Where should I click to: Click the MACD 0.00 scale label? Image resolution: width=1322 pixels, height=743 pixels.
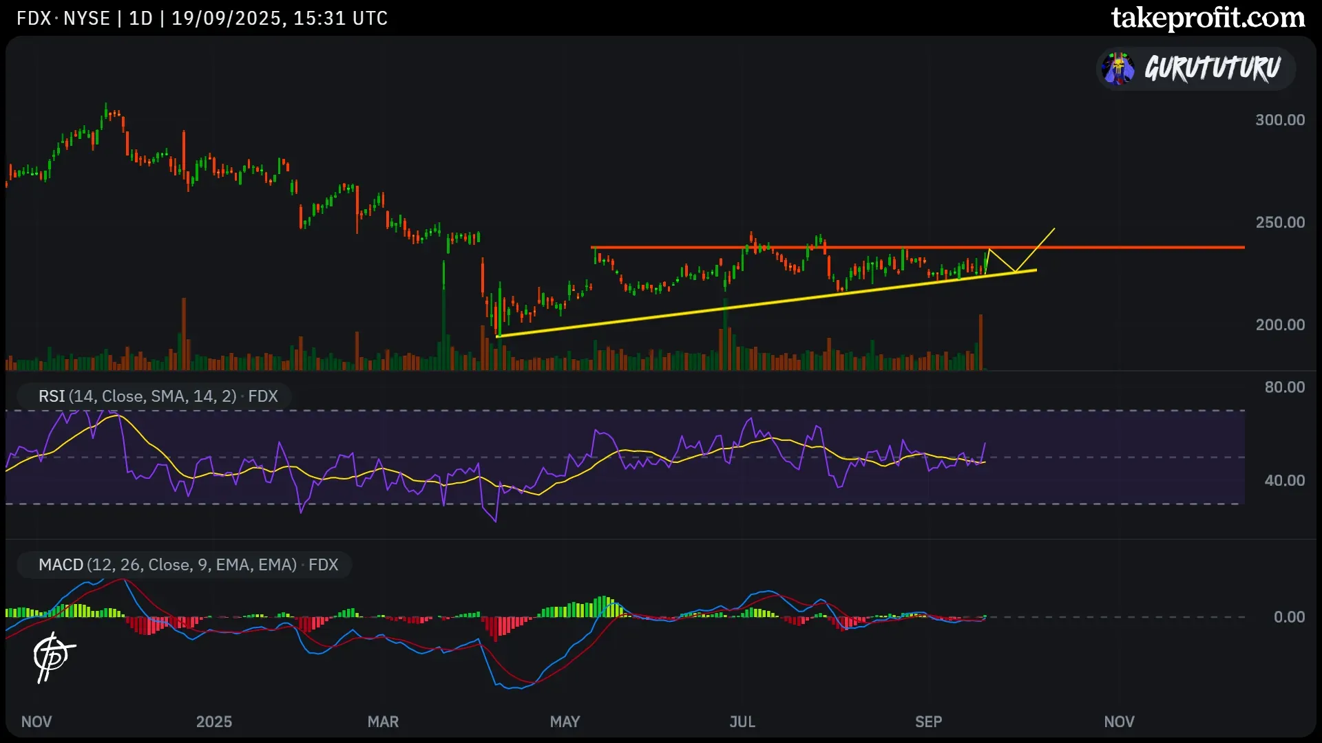click(x=1288, y=617)
